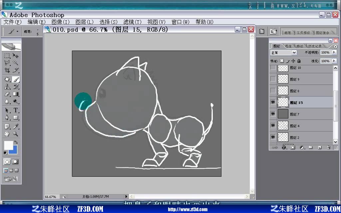Pick the Polygonal Lasso tool
341x213 pixels.
point(7,63)
